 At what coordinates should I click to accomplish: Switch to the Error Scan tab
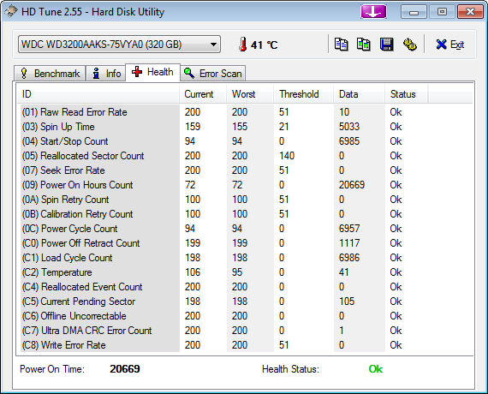pyautogui.click(x=213, y=74)
